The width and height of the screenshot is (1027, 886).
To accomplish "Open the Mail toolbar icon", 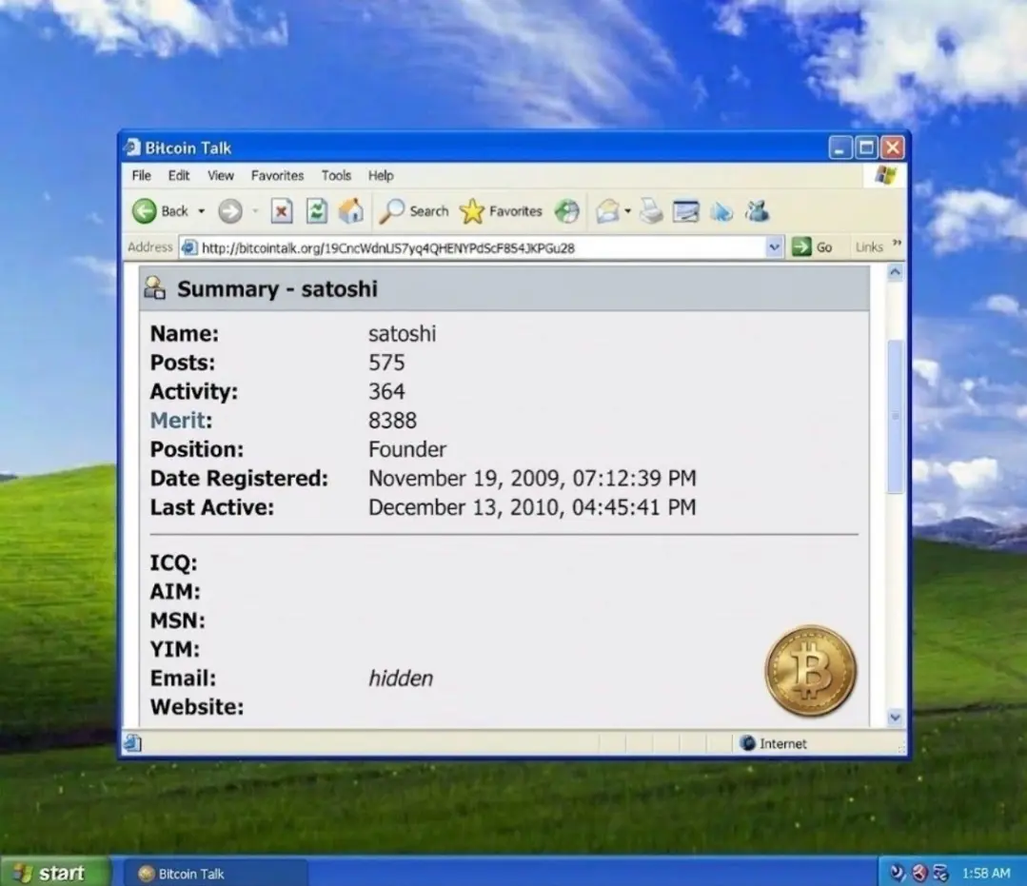I will pos(607,211).
